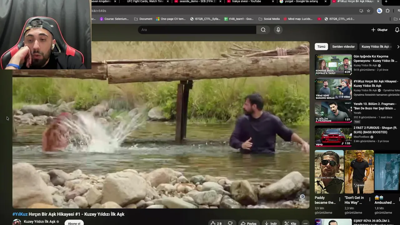Click the YouTube icon-only bookmark

pyautogui.click(x=319, y=19)
